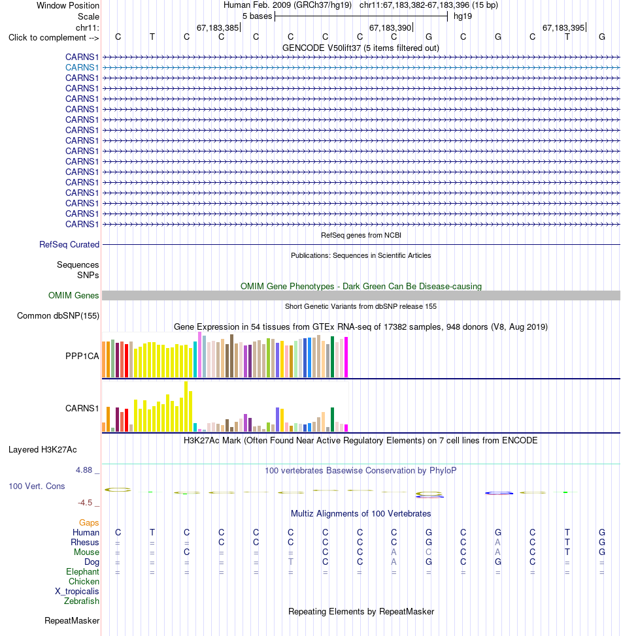
Task: Click the RefSeq Curated horizontal intron line
Action: point(361,245)
